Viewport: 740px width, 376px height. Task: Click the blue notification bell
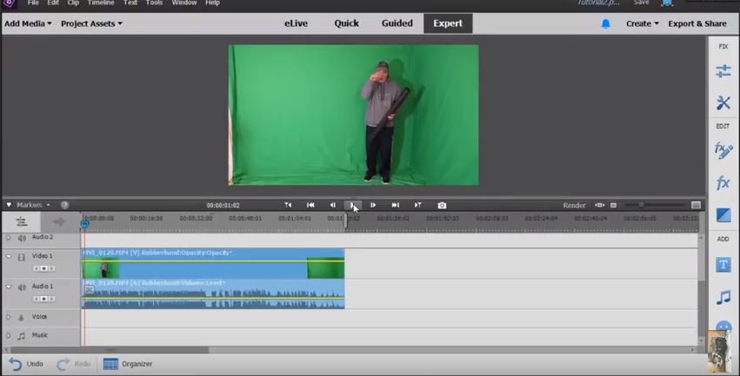605,23
